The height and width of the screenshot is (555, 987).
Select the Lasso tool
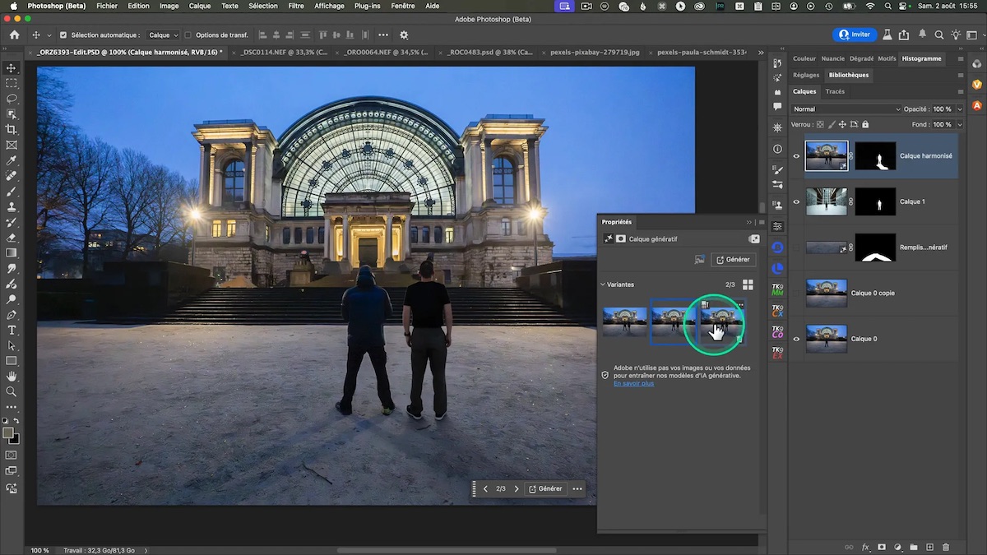(x=12, y=99)
